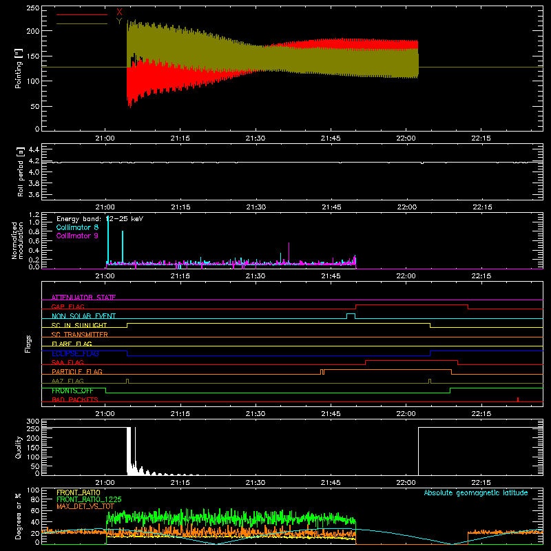
Task: Select the green FRONTS_OFF label
Action: pos(72,391)
